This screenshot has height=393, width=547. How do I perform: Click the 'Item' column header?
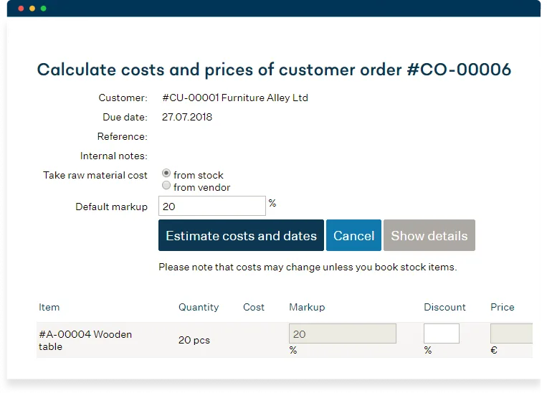(x=49, y=307)
